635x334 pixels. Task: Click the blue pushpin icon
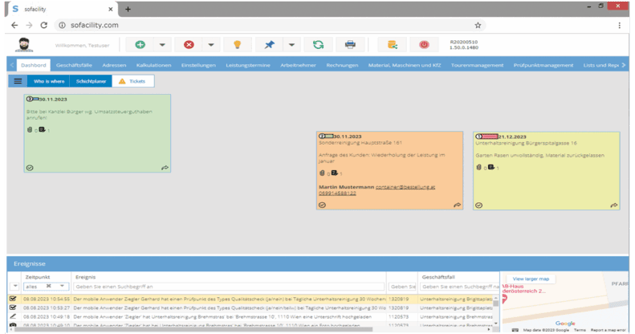269,44
